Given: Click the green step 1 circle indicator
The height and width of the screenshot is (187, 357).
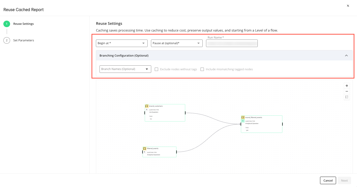Looking at the screenshot, I should coord(7,24).
